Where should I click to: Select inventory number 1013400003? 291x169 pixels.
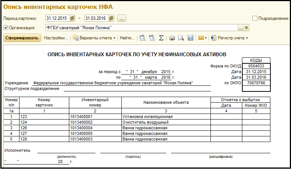(x=95, y=139)
